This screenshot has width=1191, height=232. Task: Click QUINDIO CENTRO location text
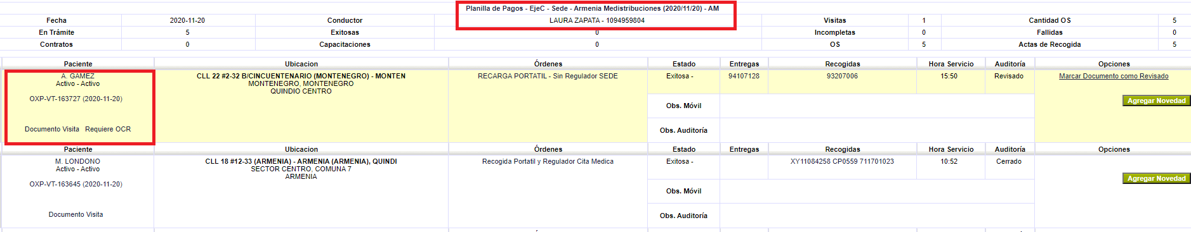point(301,91)
